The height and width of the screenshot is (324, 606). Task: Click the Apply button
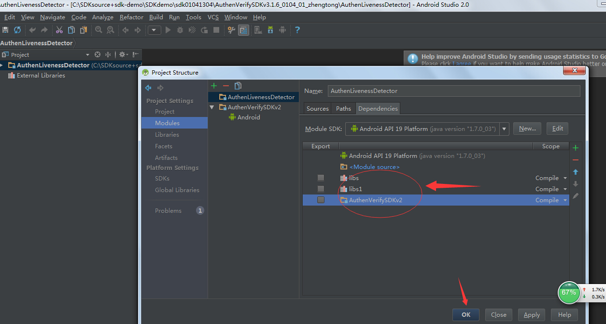click(x=532, y=314)
